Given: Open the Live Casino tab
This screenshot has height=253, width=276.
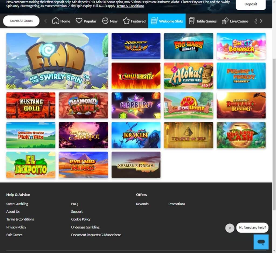Looking at the screenshot, I should pyautogui.click(x=235, y=21).
